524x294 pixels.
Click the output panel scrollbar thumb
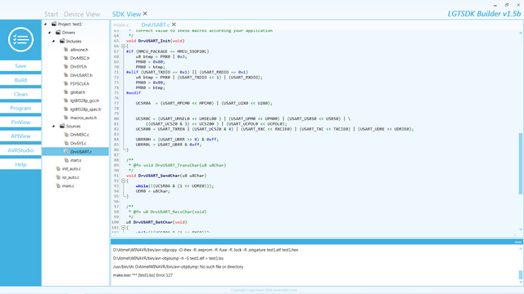[x=521, y=274]
